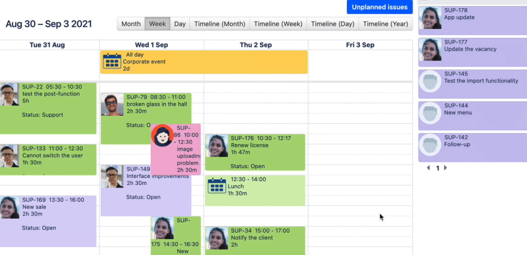The width and height of the screenshot is (527, 255).
Task: Click the SUP-144 placeholder avatar icon
Action: (x=431, y=114)
